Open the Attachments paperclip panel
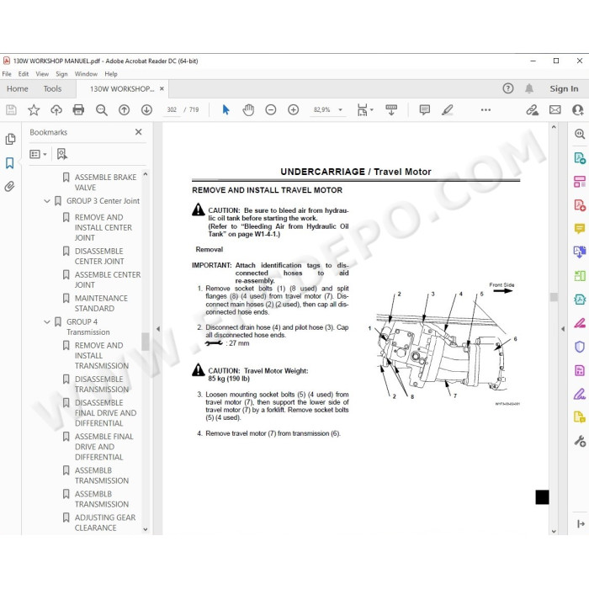Image resolution: width=589 pixels, height=589 pixels. (x=10, y=186)
